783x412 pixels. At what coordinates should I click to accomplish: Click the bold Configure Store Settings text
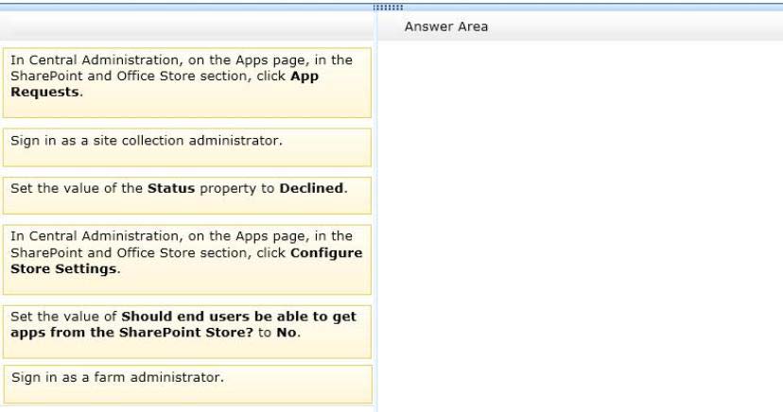[x=186, y=261]
